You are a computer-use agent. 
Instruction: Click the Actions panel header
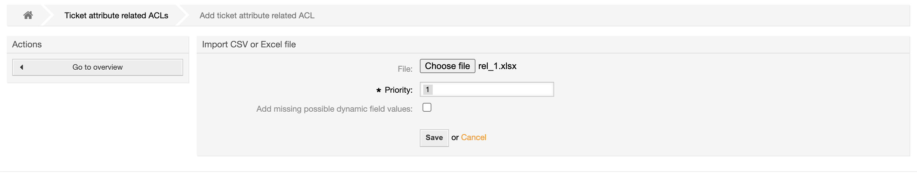[27, 44]
